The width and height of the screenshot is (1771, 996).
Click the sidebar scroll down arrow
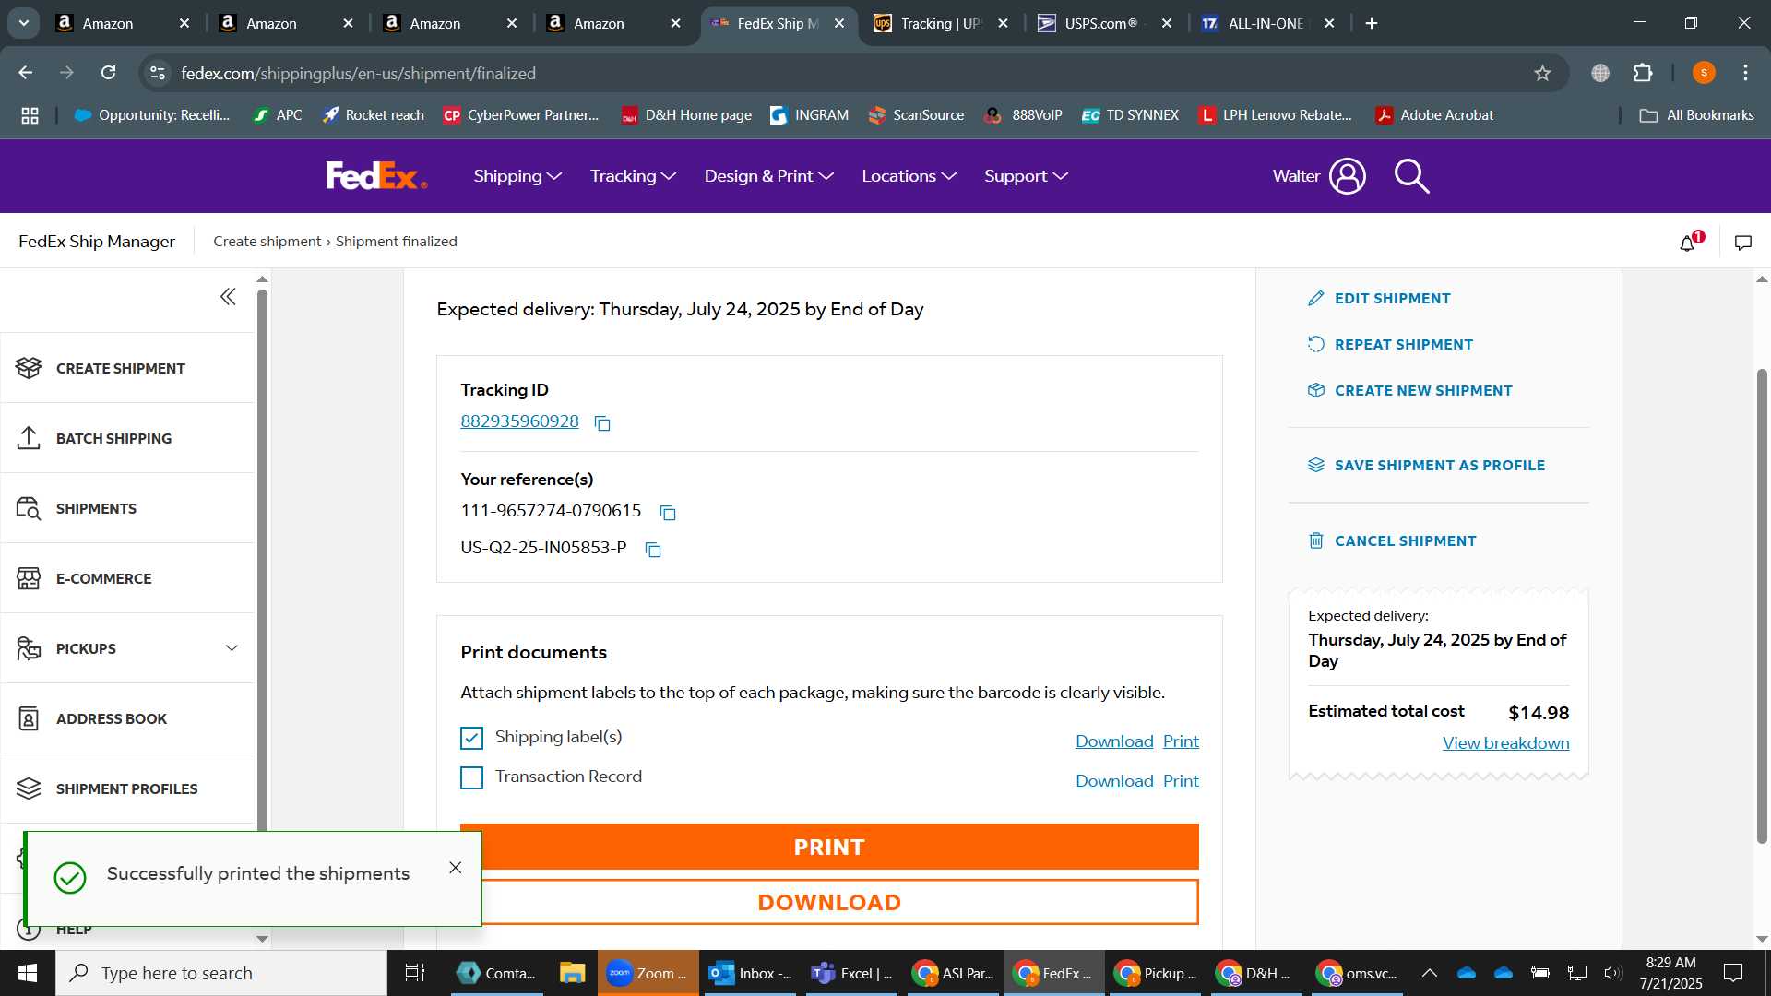point(262,939)
